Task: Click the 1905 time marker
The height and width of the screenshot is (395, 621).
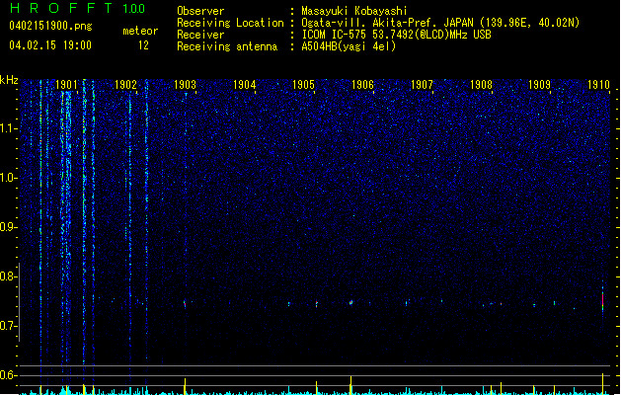Action: point(303,84)
